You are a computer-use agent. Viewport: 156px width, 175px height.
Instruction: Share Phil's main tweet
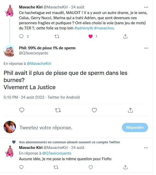coord(130,110)
